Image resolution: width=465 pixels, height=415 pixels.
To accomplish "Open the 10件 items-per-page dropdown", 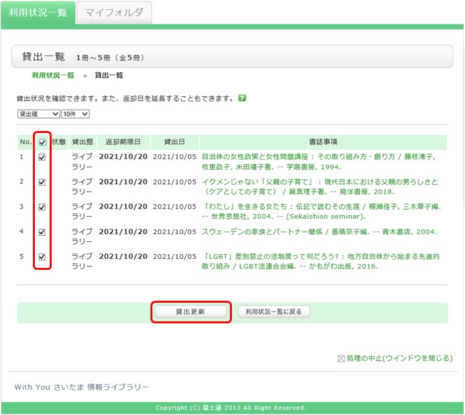I will pos(75,114).
